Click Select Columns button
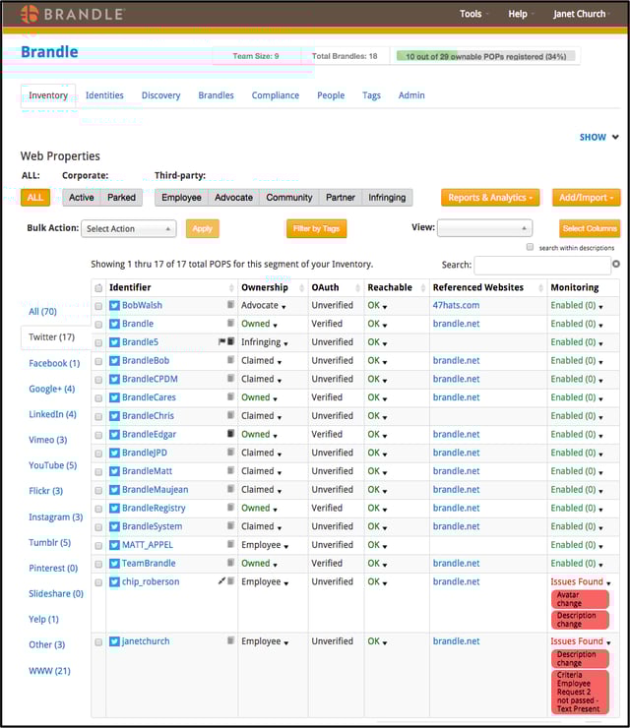 590,229
